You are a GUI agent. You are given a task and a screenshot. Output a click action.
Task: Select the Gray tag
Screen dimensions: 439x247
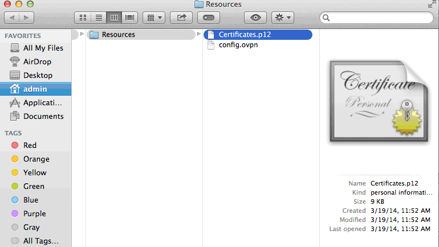click(36, 228)
